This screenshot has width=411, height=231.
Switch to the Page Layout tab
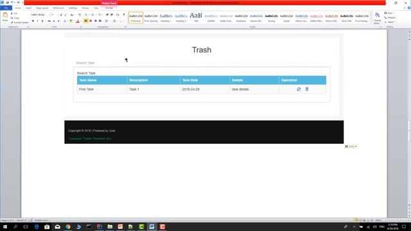coord(42,8)
